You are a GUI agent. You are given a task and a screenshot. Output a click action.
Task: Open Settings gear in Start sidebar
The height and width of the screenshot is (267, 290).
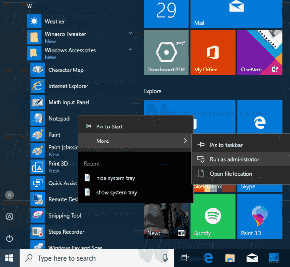click(9, 217)
